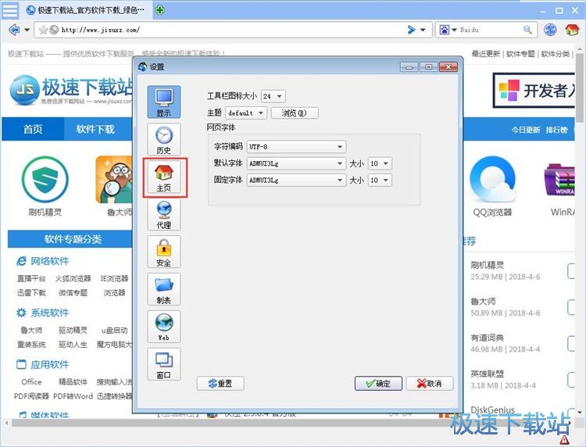Image resolution: width=586 pixels, height=447 pixels.
Task: Open the Homepage (主页) settings category
Action: [x=164, y=177]
